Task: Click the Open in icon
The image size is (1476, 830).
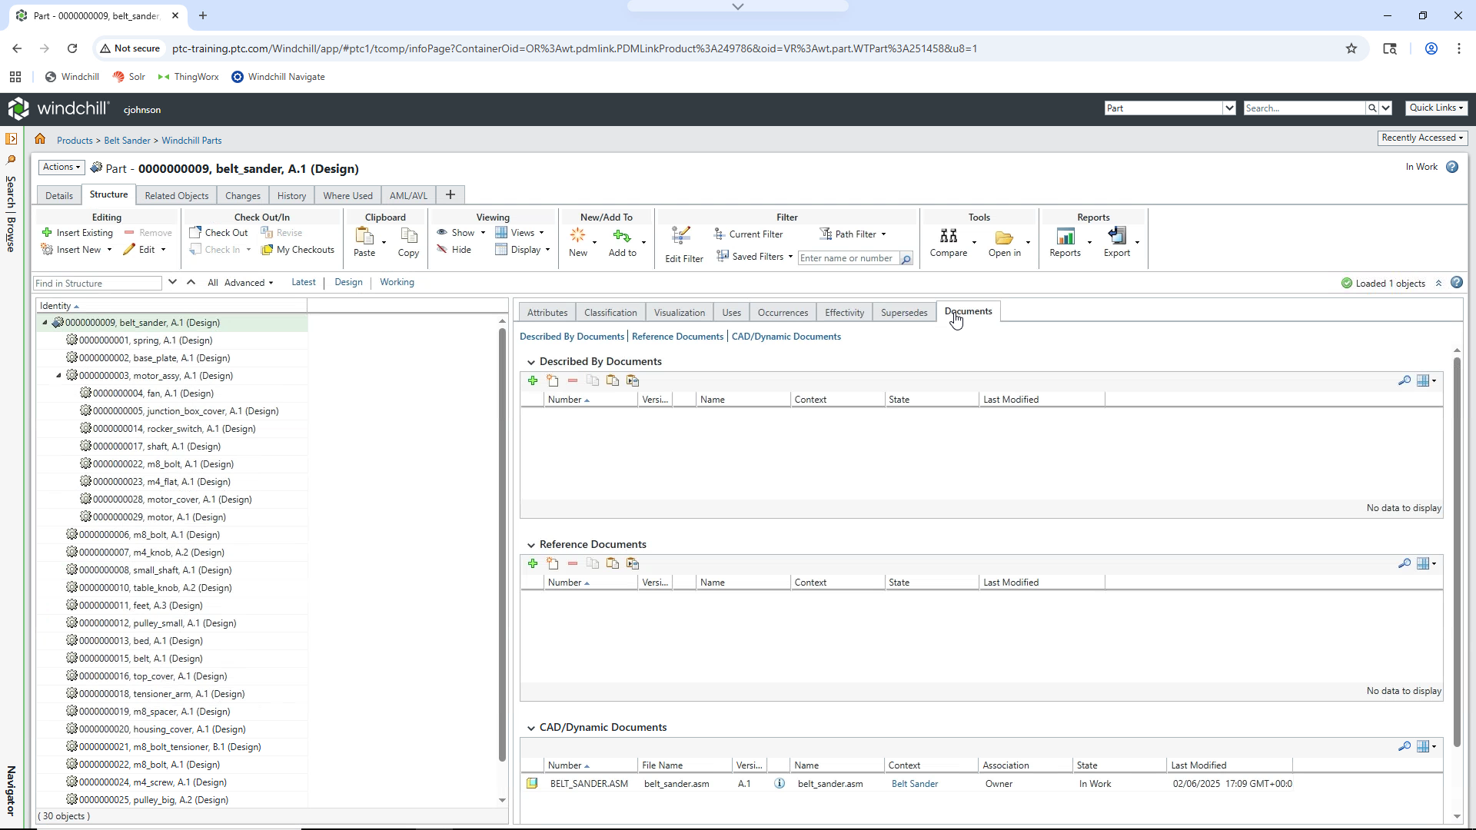Action: point(1004,237)
